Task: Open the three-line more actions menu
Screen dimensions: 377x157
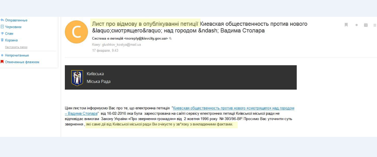Action: tap(375, 25)
